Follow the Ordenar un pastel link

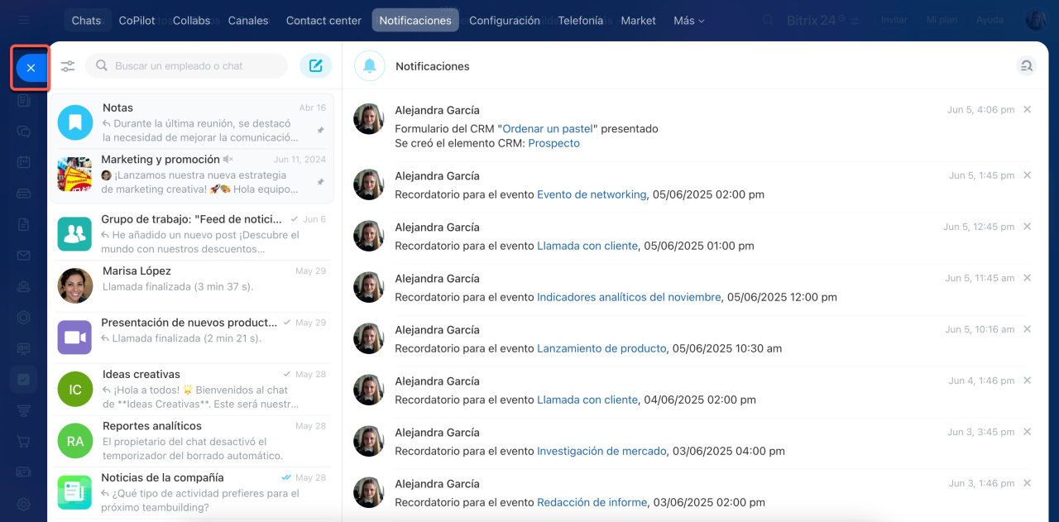549,128
